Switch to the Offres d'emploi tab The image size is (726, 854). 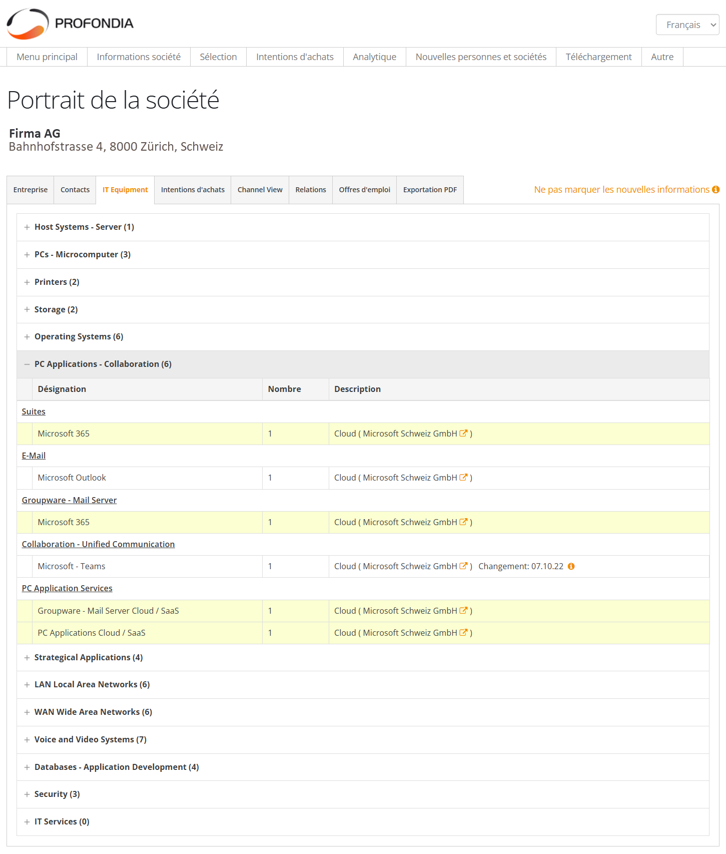(364, 190)
